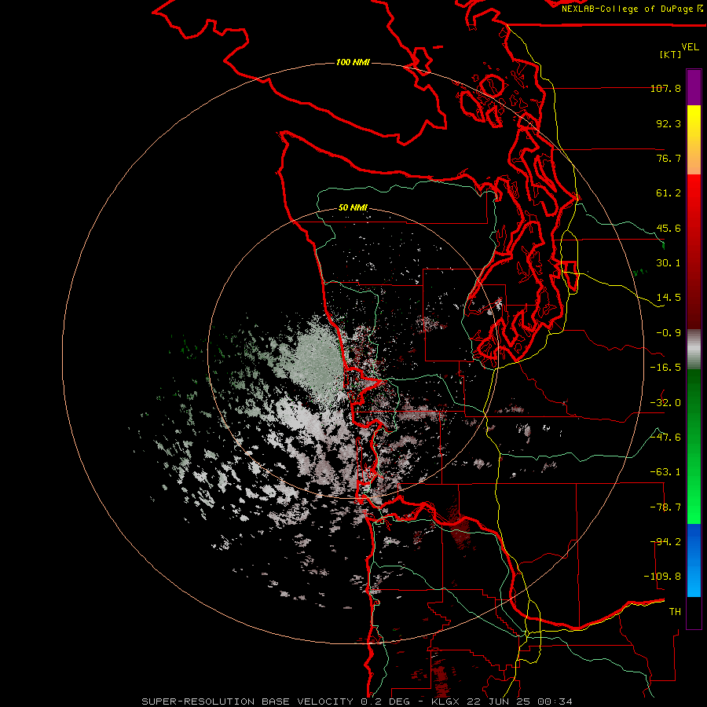Pick the blue segment of the color bar
The height and width of the screenshot is (707, 707).
[694, 560]
